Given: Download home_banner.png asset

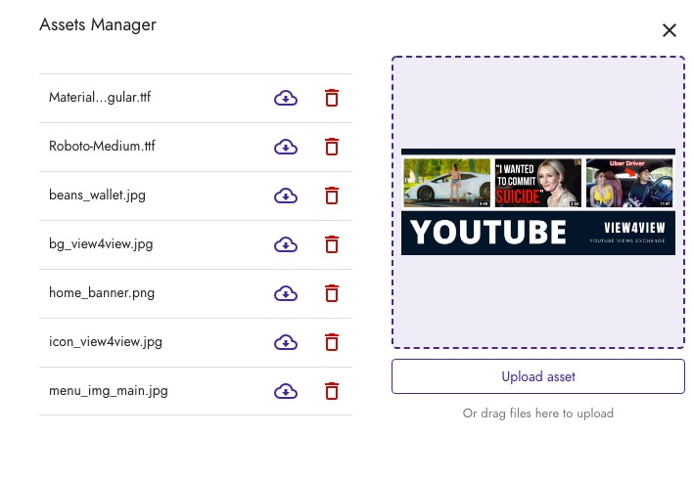Looking at the screenshot, I should tap(286, 294).
